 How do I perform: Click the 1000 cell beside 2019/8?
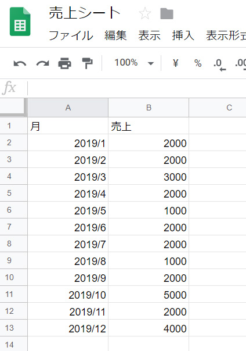(x=149, y=260)
